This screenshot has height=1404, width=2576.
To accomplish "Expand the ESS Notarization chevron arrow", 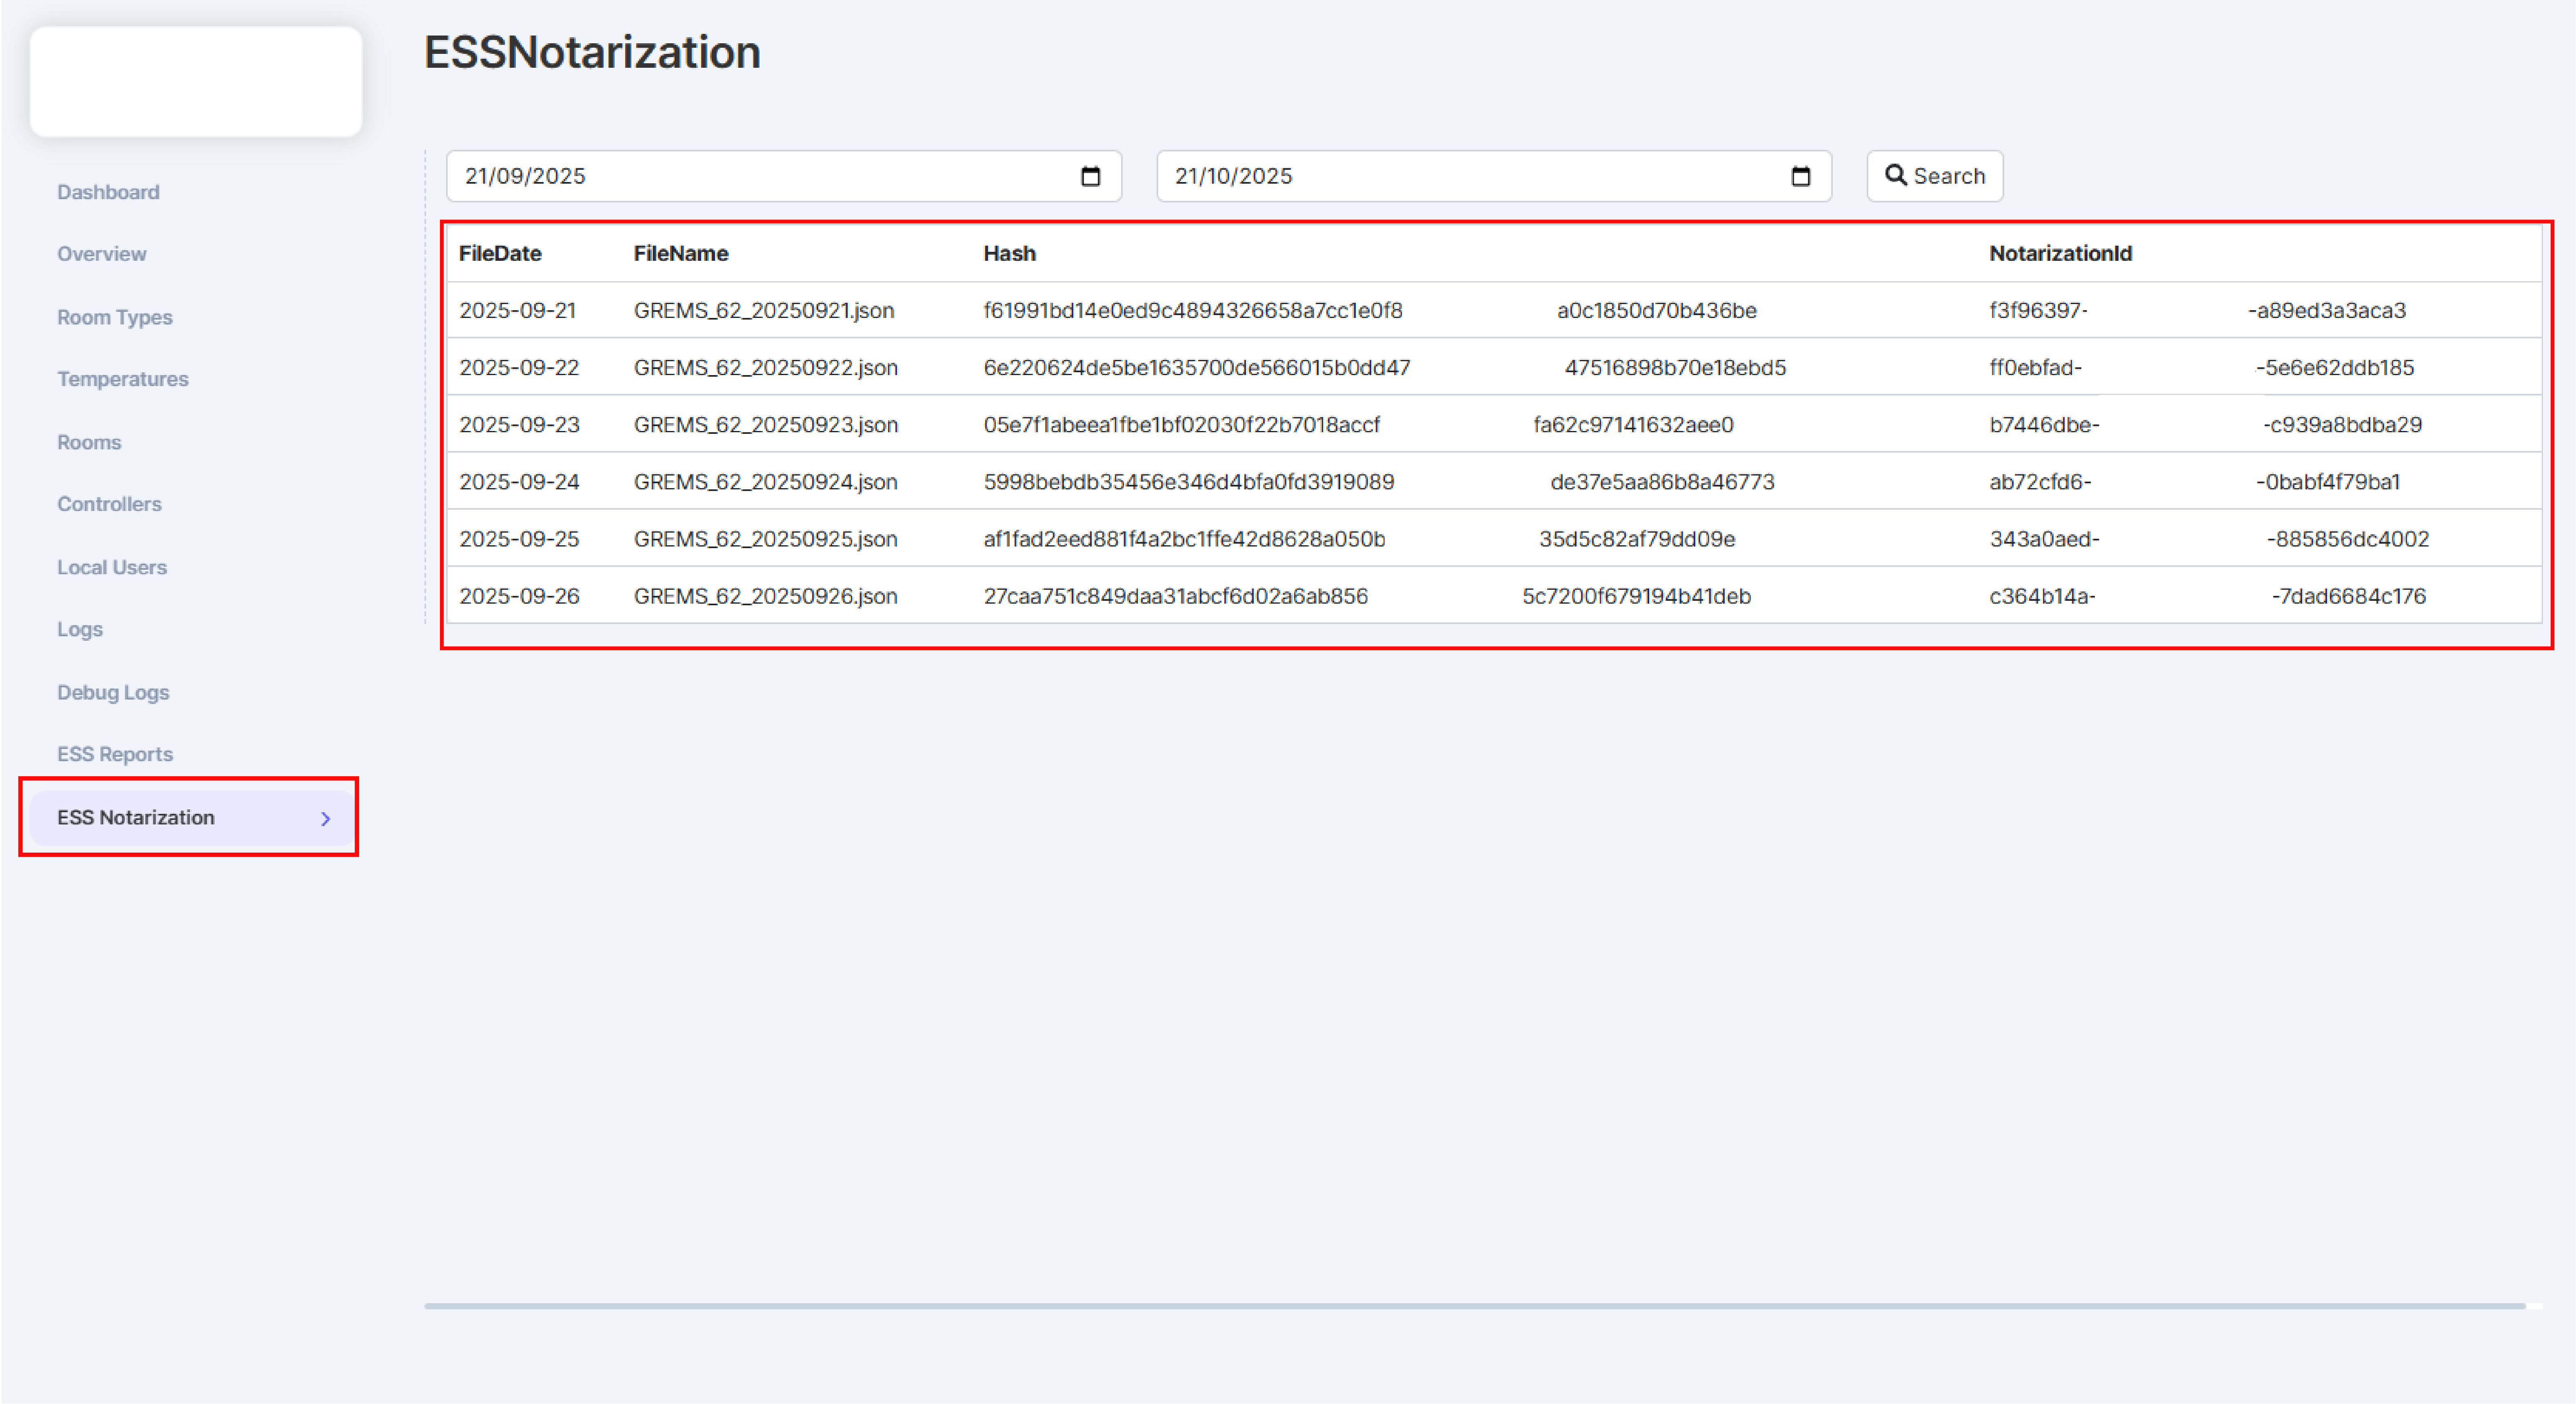I will coord(325,818).
